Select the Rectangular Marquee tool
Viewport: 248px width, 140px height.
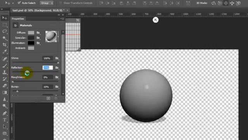[x=5, y=25]
